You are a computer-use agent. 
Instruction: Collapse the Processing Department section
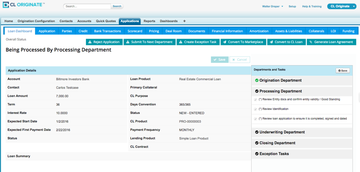[x=302, y=91]
